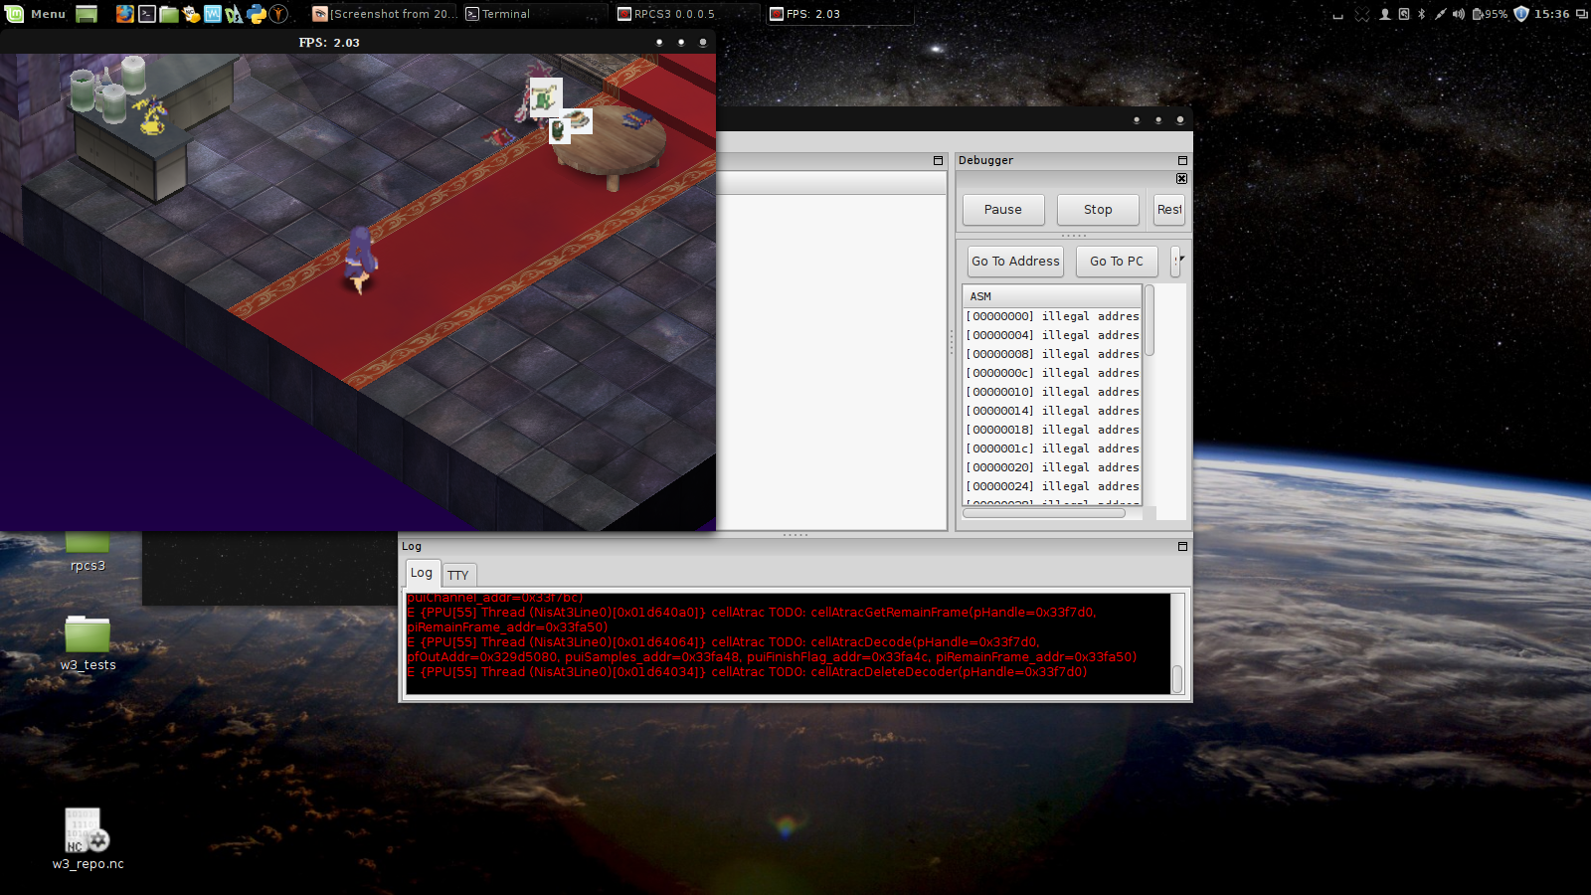This screenshot has width=1591, height=895.
Task: Check the battery 95% indicator
Action: click(1490, 14)
